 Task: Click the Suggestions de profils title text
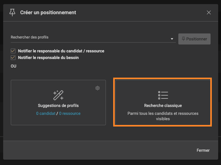tap(58, 105)
